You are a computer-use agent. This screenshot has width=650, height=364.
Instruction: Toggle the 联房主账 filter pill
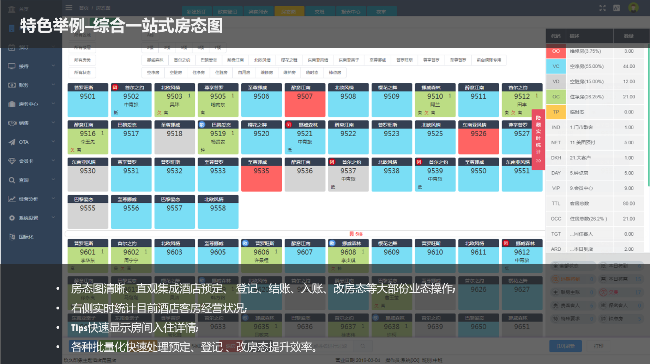click(x=573, y=293)
